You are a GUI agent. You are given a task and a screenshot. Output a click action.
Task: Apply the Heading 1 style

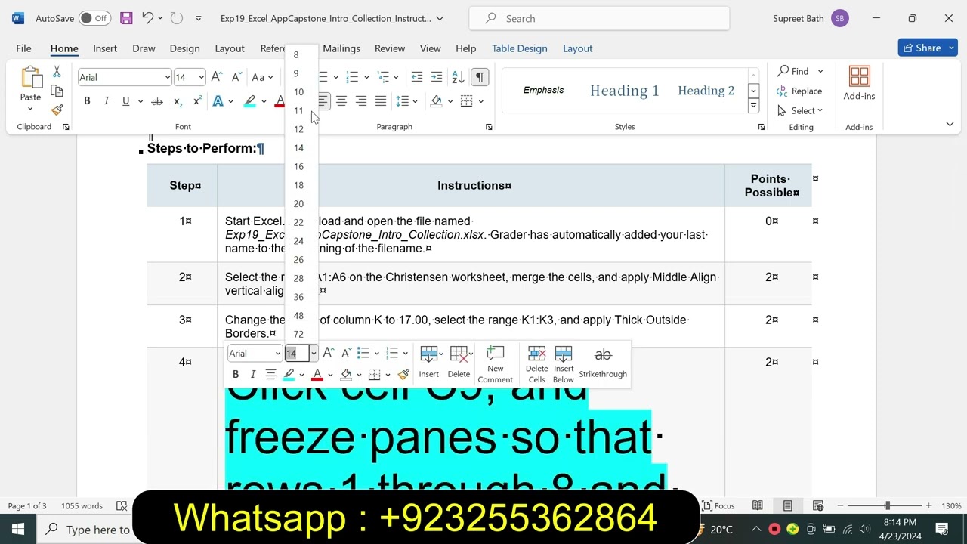point(624,91)
